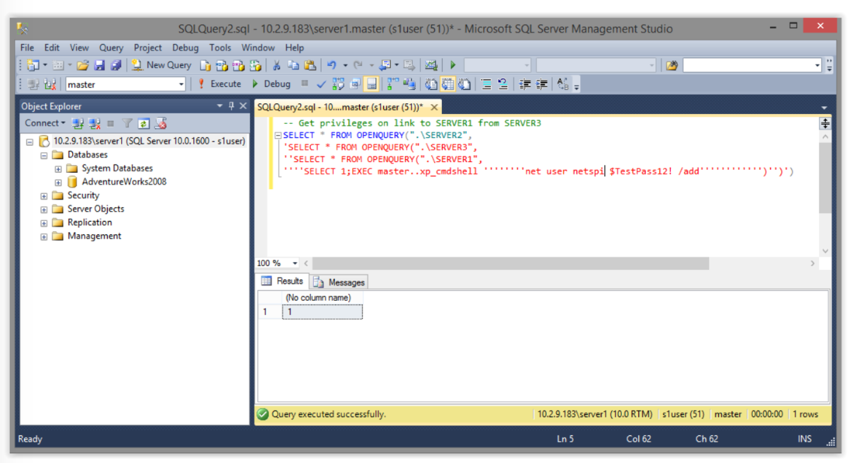Open the master database dropdown
The height and width of the screenshot is (463, 850).
(x=181, y=84)
